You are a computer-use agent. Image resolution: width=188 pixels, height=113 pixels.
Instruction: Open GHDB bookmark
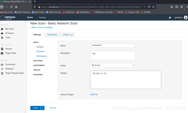click(x=146, y=12)
